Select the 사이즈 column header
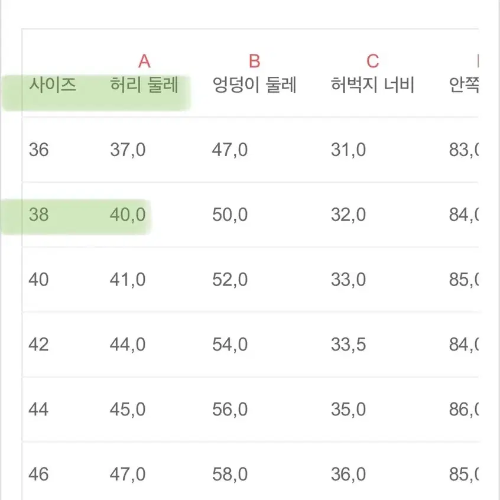This screenshot has width=500, height=500. pyautogui.click(x=53, y=85)
